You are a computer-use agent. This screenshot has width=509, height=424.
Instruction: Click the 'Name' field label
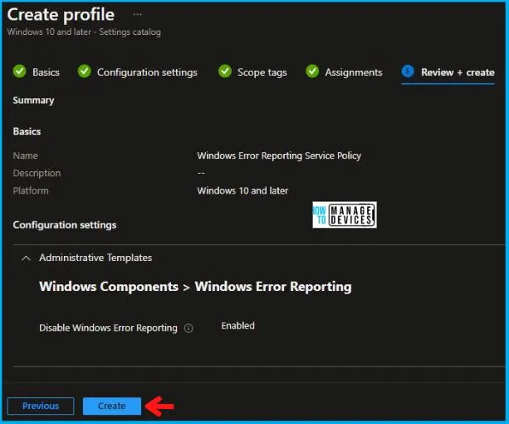pos(25,155)
